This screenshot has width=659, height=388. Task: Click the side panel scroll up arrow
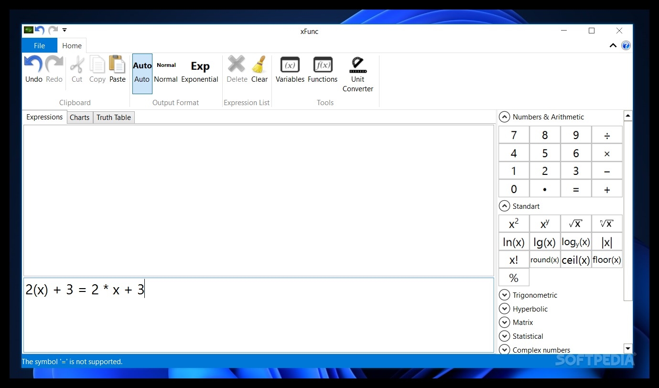(x=628, y=116)
